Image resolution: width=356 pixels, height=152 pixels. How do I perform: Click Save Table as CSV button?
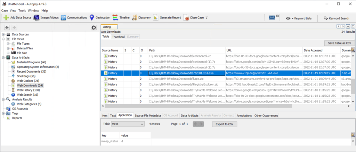(x=339, y=43)
